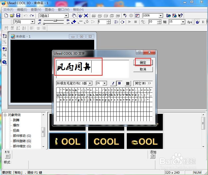208x175 pixels.
Task: Toggle Italic in the text dialog
Action: [113, 83]
